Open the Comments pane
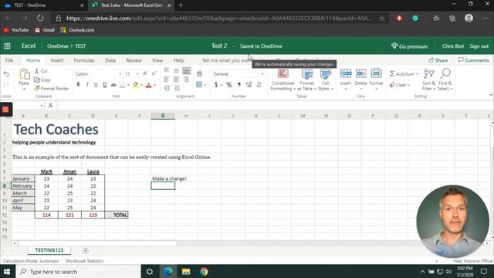This screenshot has height=278, width=494. pyautogui.click(x=473, y=60)
